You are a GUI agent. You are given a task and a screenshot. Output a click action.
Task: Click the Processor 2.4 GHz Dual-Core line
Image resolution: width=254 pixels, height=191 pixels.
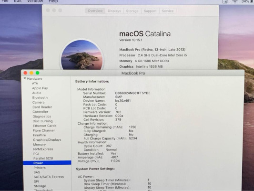click(x=153, y=55)
